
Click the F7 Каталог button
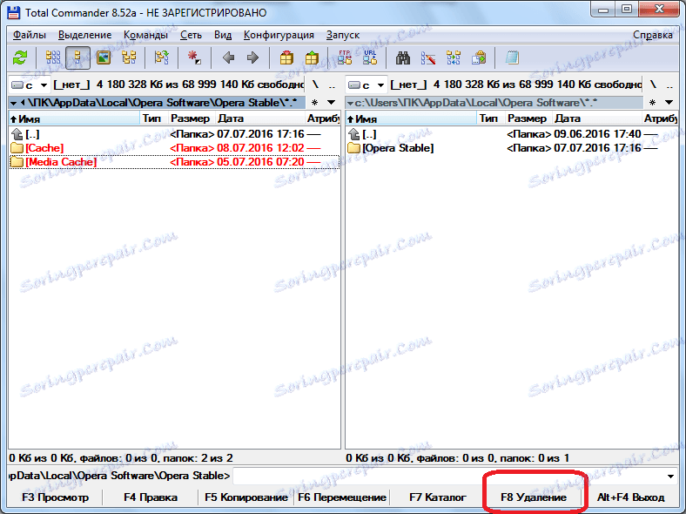pyautogui.click(x=438, y=497)
